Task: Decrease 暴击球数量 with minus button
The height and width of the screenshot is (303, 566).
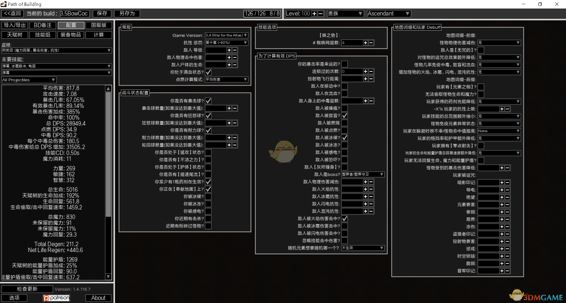Action: click(235, 109)
